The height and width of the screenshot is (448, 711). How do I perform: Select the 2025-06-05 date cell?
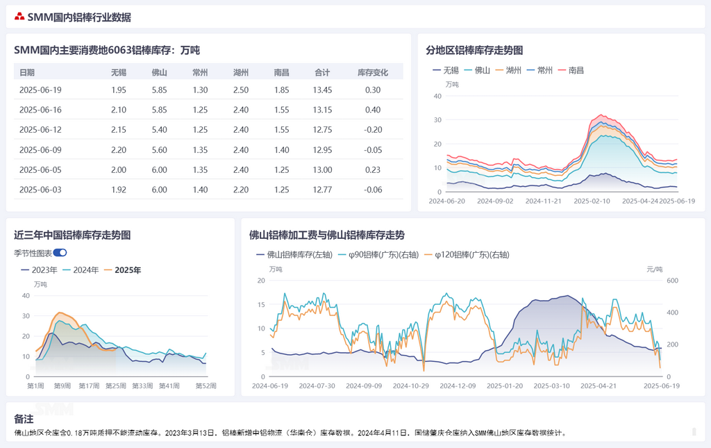40,169
